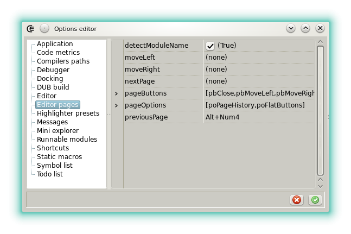Viewport: 351px width, 234px height.
Task: Click the nextPage value field
Action: 259,81
